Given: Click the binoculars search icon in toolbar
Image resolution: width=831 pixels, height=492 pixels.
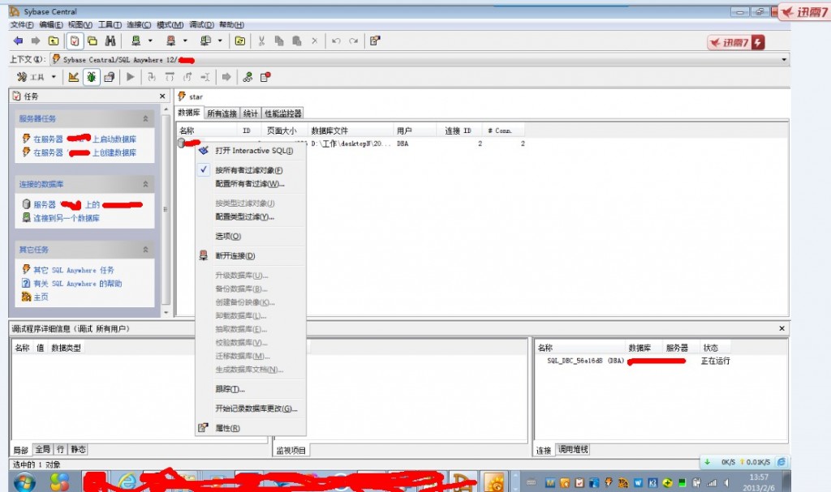Looking at the screenshot, I should pos(110,41).
